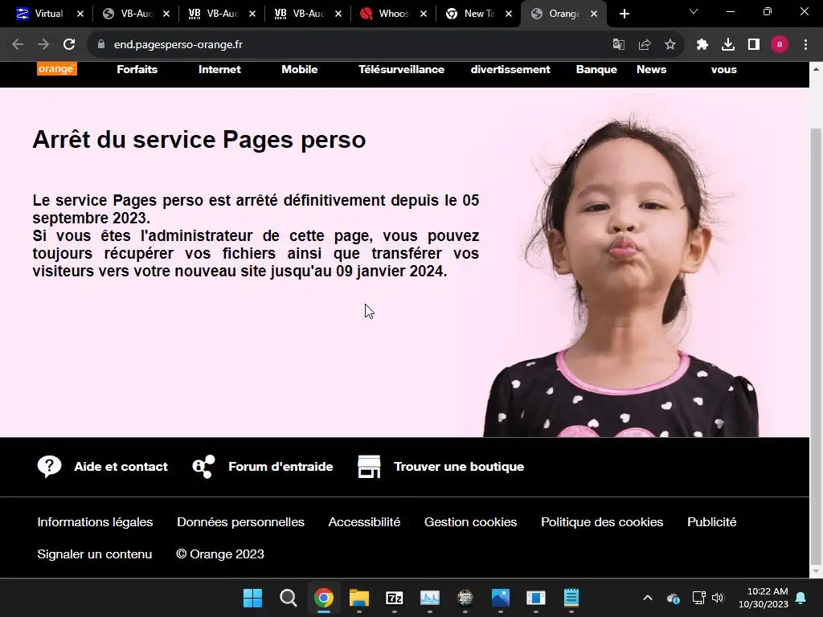Image resolution: width=823 pixels, height=617 pixels.
Task: Bookmark this page with the star icon
Action: 670,45
